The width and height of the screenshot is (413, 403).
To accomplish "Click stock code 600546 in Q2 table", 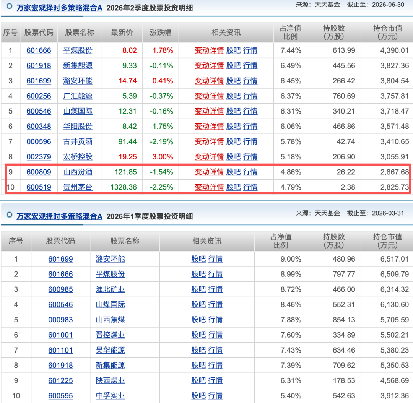I will 39,111.
